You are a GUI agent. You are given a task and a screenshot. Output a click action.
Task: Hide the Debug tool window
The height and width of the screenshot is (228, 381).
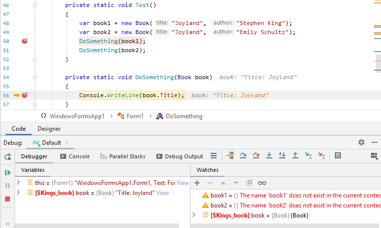(374, 142)
